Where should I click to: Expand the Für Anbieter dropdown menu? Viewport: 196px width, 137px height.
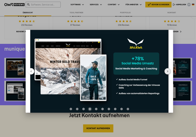134,5
